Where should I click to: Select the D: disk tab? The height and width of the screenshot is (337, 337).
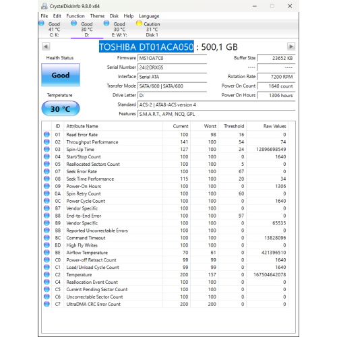tap(87, 29)
